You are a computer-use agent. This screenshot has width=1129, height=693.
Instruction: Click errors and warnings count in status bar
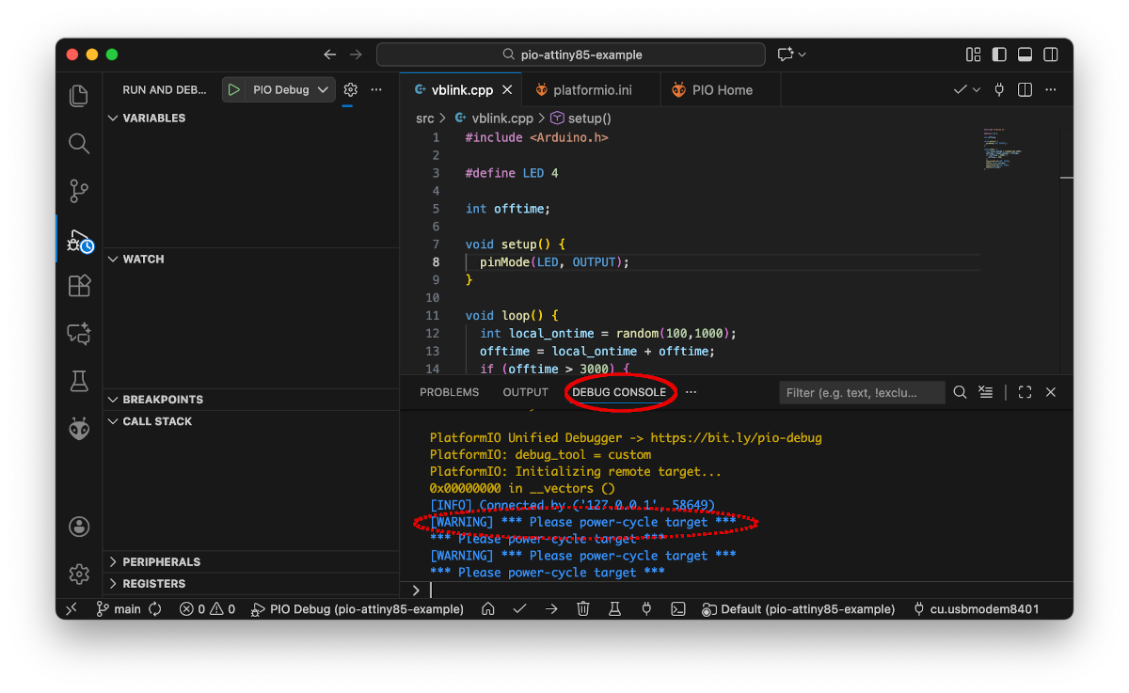pyautogui.click(x=208, y=609)
